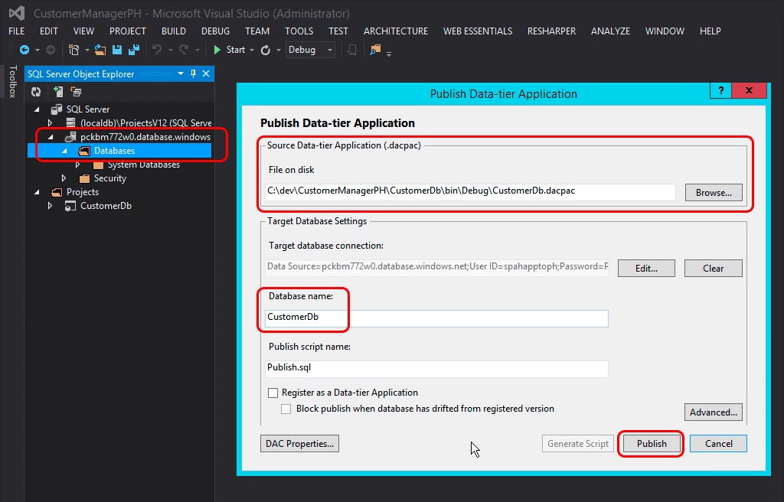Click the Publish button
Image resolution: width=784 pixels, height=502 pixels.
(x=650, y=443)
